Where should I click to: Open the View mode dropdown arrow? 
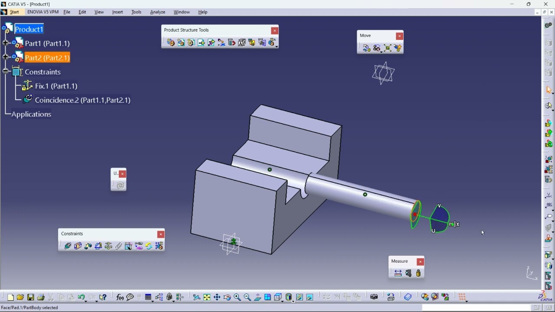294,301
